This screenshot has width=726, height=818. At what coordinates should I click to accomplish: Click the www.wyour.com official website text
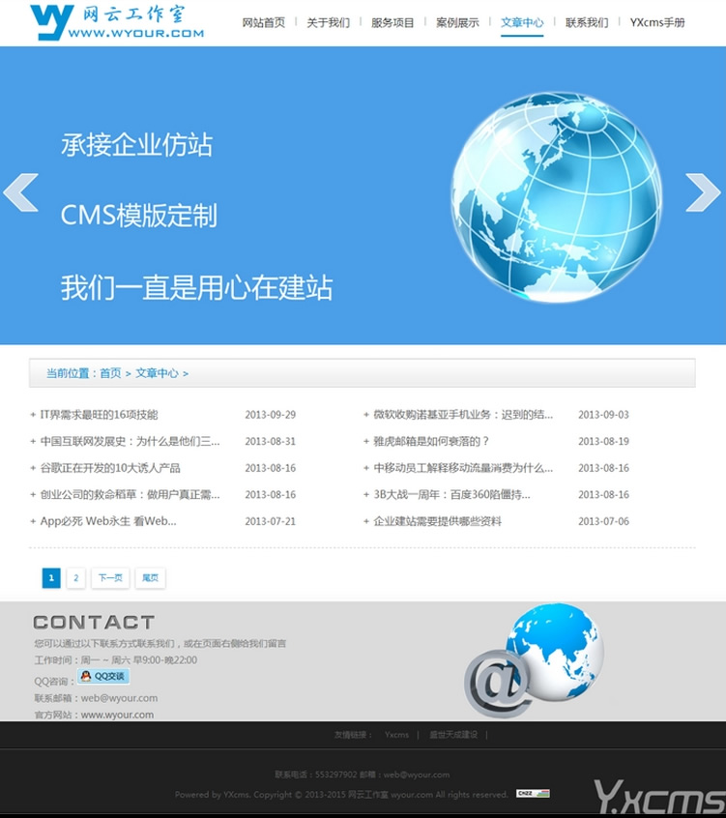pyautogui.click(x=117, y=715)
